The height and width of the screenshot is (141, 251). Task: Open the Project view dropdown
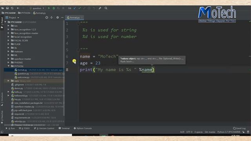(12, 18)
